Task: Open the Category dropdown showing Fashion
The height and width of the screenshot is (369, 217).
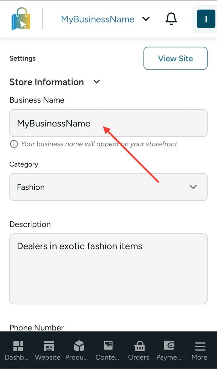Action: pos(108,187)
